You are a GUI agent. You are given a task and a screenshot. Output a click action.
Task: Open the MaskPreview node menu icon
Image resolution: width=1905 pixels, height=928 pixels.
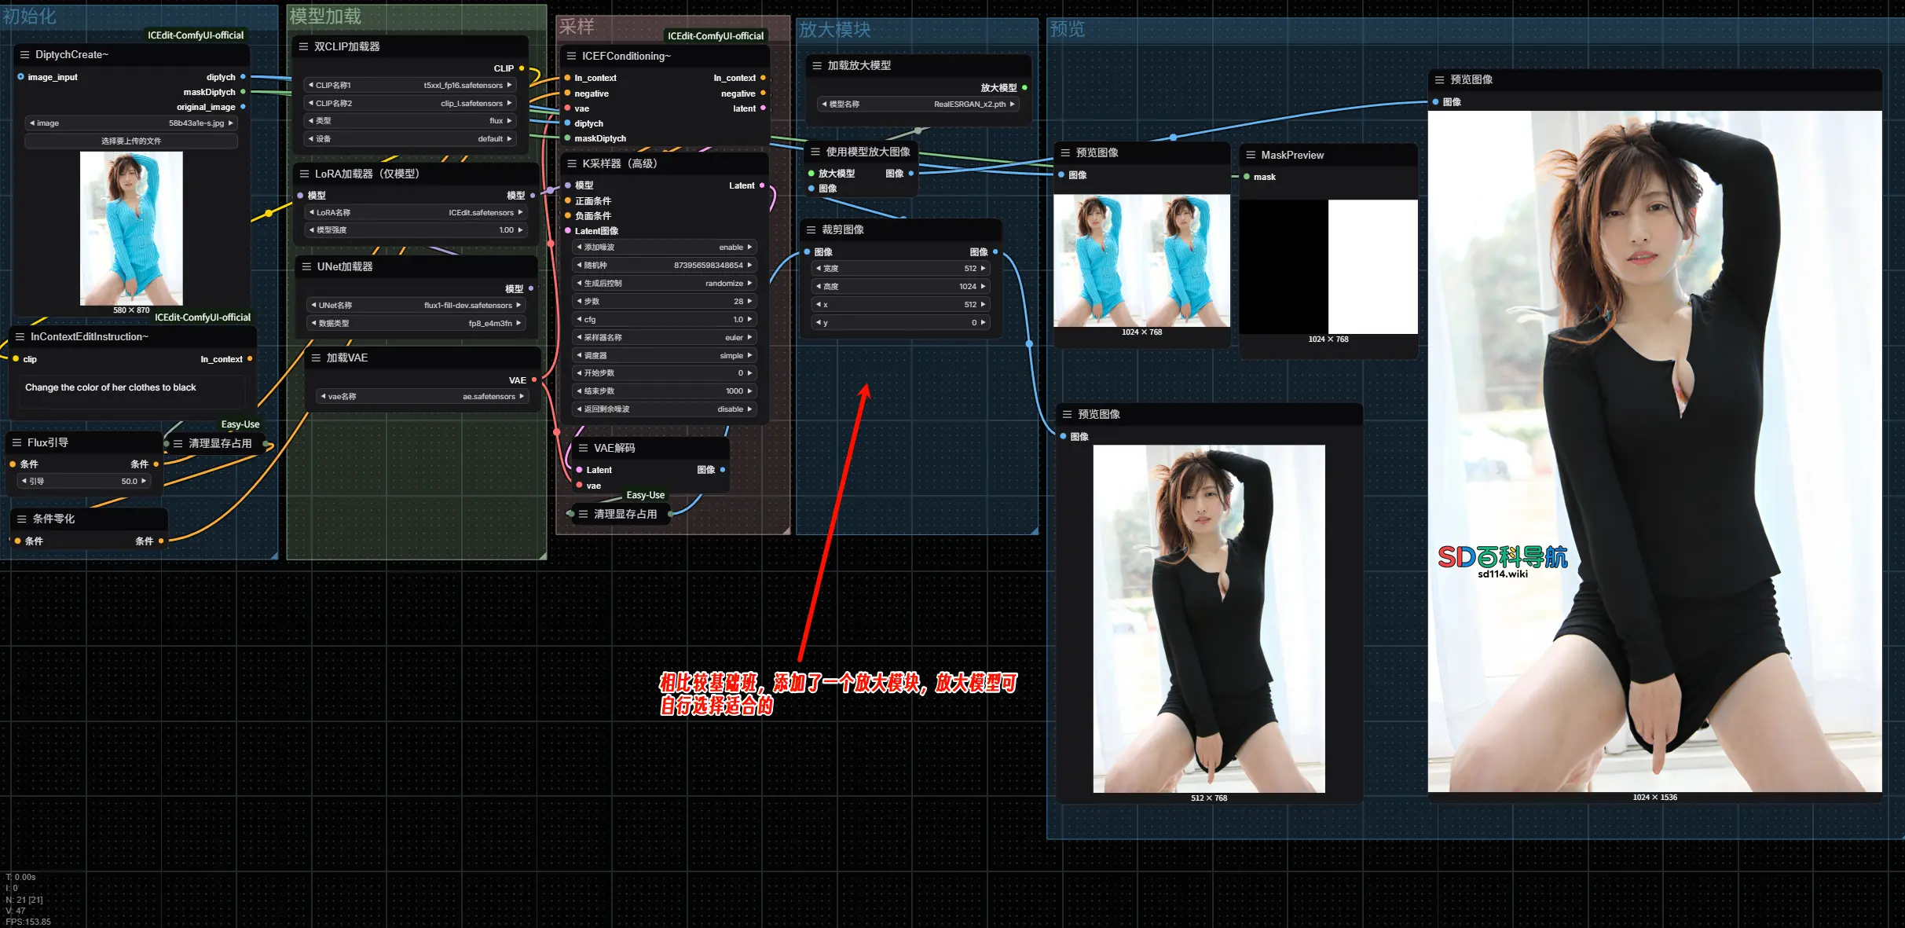[x=1251, y=156]
